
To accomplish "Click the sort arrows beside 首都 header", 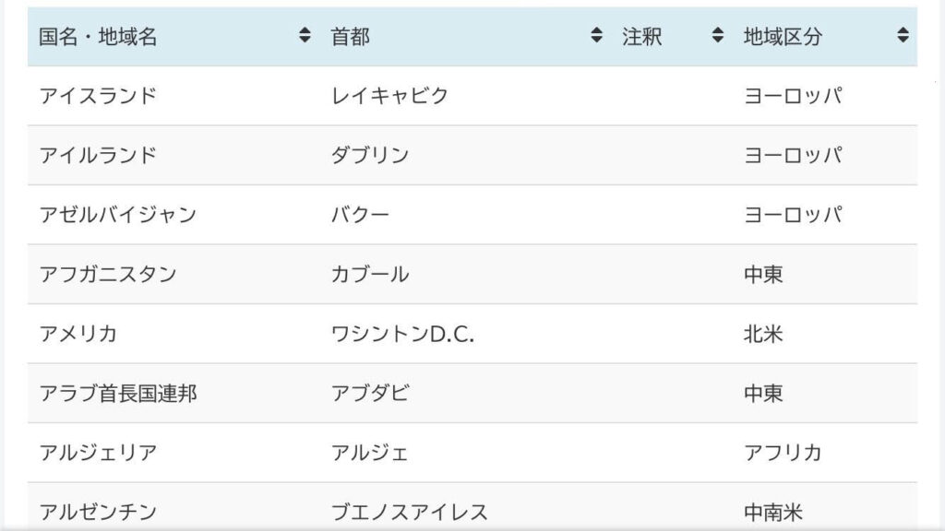I will pos(596,37).
